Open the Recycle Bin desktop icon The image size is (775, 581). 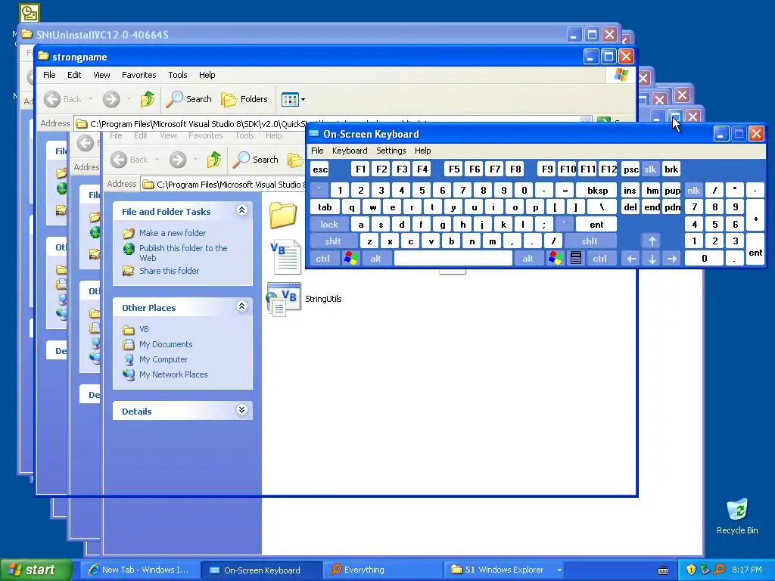737,517
